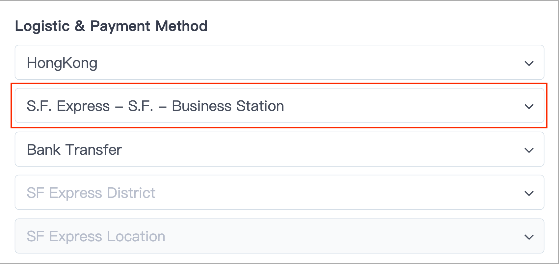Click the word Method in the section heading
The width and height of the screenshot is (559, 264).
point(181,26)
